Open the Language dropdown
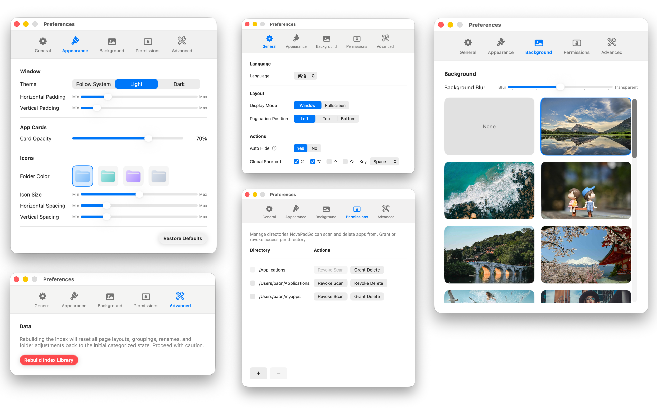 coord(305,76)
